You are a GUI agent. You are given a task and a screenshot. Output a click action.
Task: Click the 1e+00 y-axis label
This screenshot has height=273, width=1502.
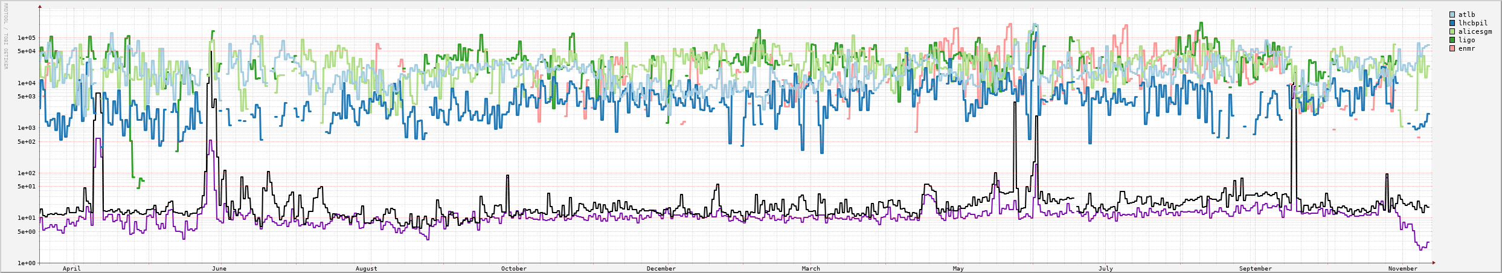coord(27,263)
